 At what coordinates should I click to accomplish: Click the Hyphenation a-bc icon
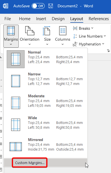[x=75, y=44]
